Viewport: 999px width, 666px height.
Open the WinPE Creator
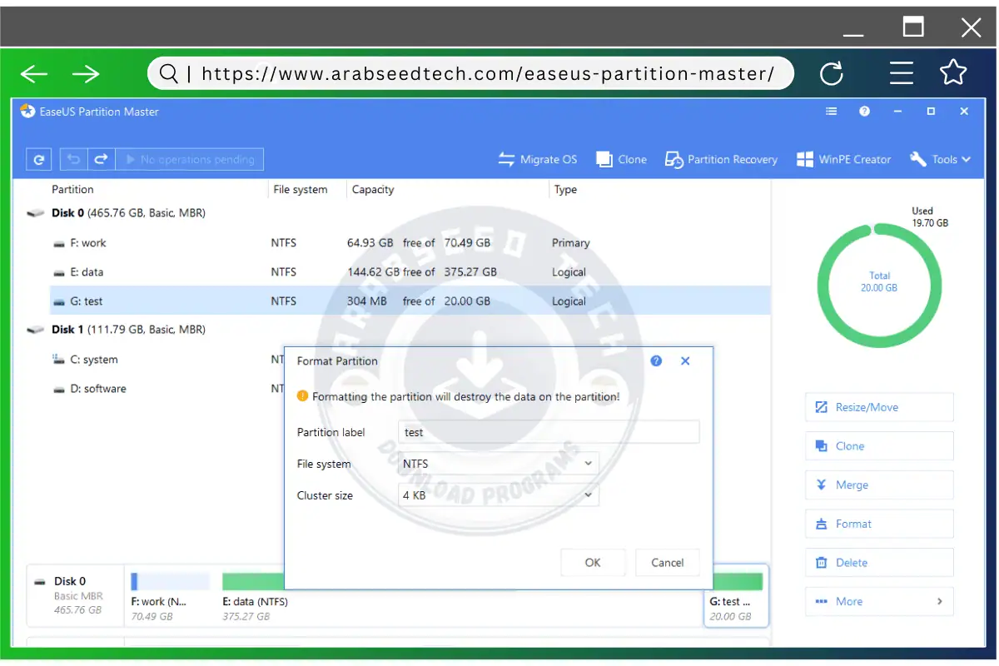click(x=843, y=159)
